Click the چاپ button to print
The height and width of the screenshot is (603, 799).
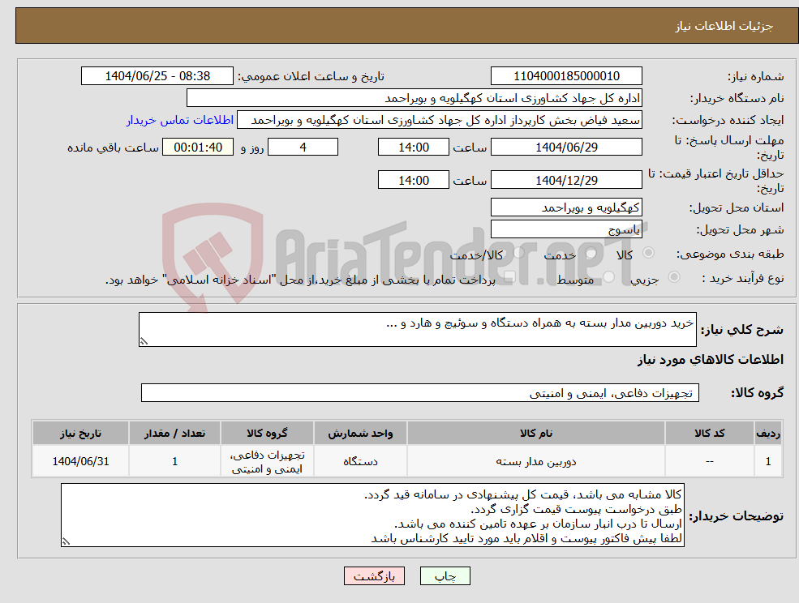tap(443, 575)
